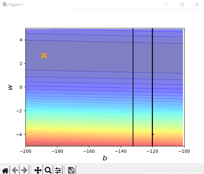Image resolution: width=204 pixels, height=174 pixels.
Task: Click y-axis tick label 2
Action: [21, 63]
